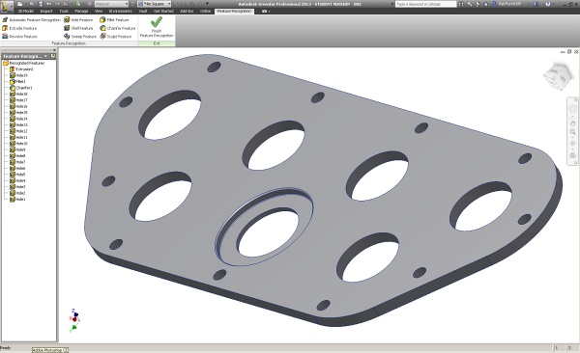
Task: Select the Sculpt Feature tool
Action: 115,37
